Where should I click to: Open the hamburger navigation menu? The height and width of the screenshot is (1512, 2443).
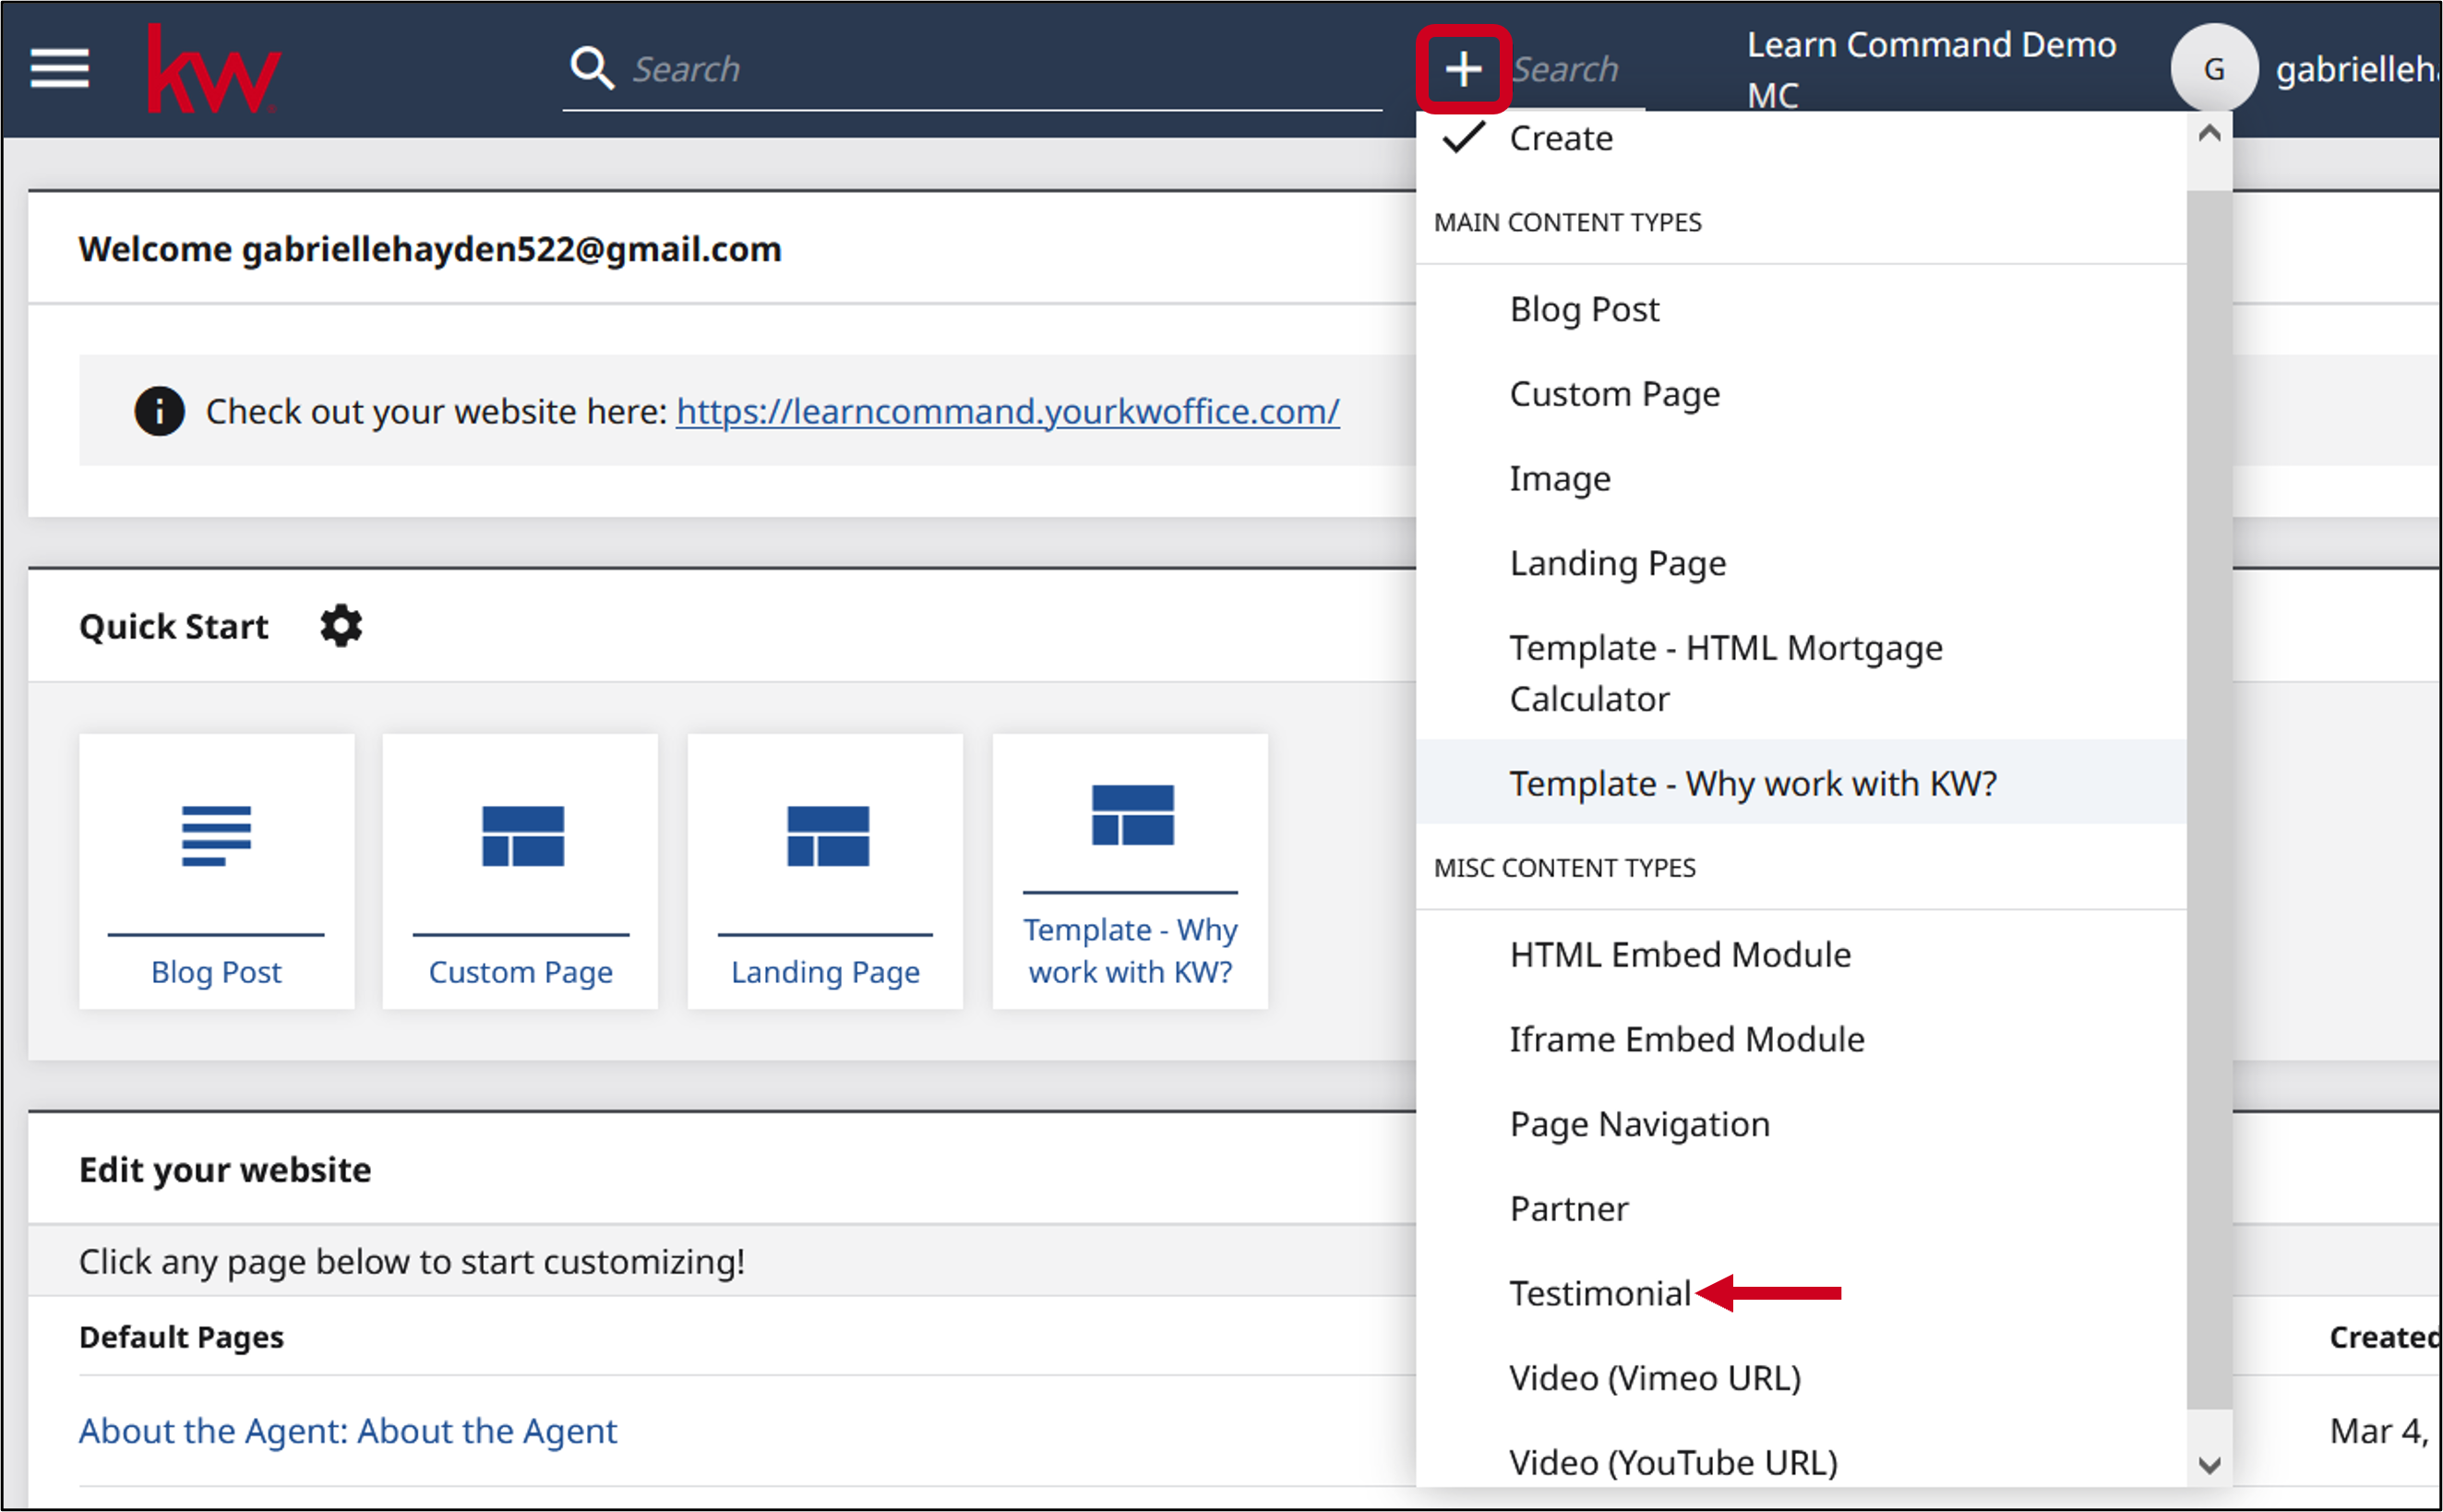coord(60,69)
